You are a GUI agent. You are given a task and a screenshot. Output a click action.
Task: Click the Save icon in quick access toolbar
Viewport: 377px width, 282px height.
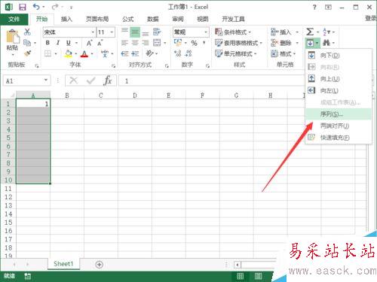23,7
